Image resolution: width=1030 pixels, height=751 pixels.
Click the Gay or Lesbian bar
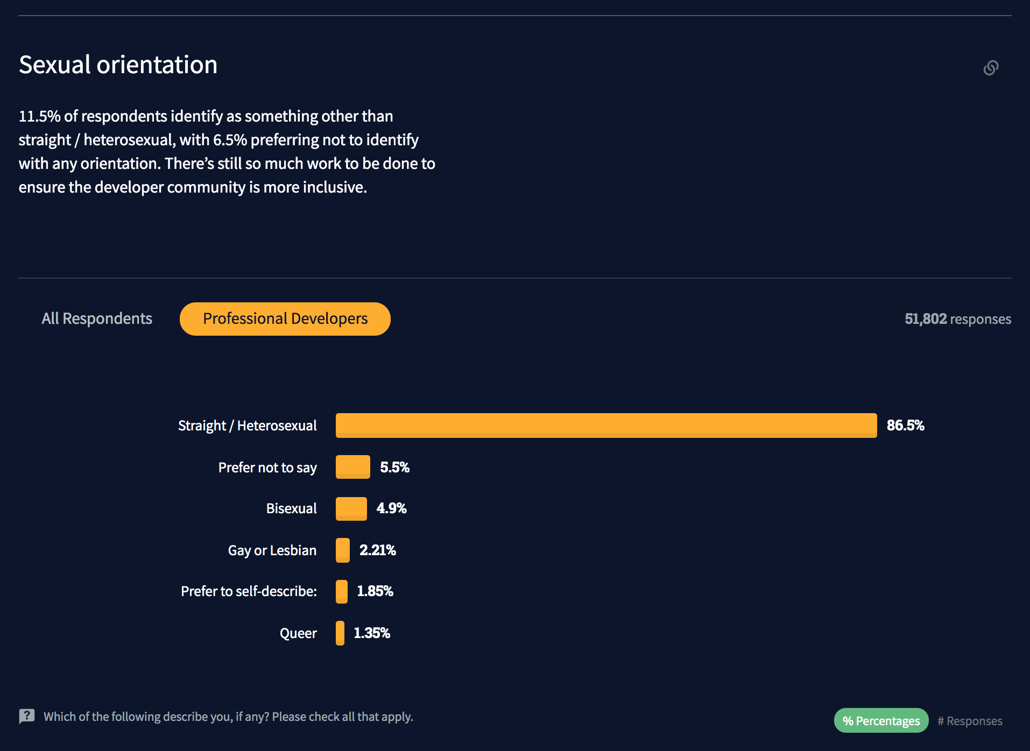(x=343, y=550)
